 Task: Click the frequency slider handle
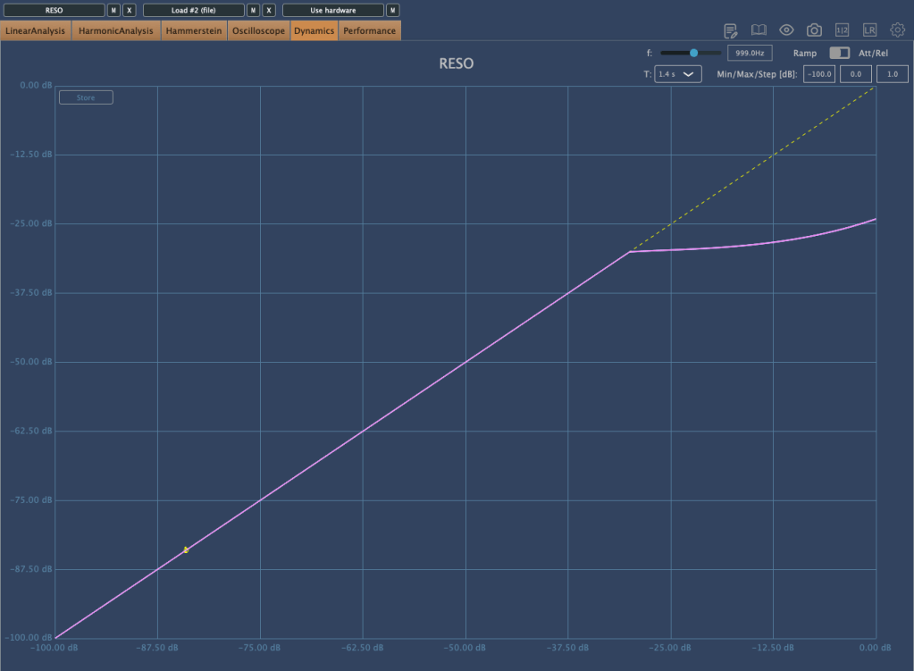tap(693, 54)
